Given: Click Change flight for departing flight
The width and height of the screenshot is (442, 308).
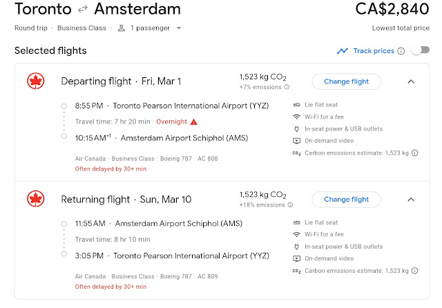Looking at the screenshot, I should pos(346,81).
